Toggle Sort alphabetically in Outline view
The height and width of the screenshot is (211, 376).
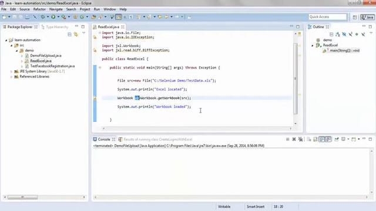(x=338, y=35)
